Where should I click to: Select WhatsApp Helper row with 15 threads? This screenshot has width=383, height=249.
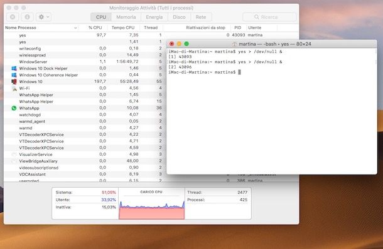85,101
